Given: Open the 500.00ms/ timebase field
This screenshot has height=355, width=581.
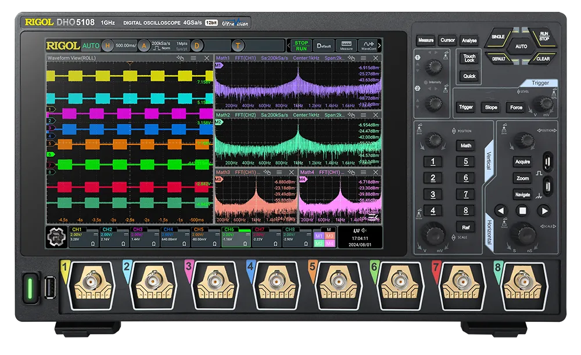Looking at the screenshot, I should 125,45.
